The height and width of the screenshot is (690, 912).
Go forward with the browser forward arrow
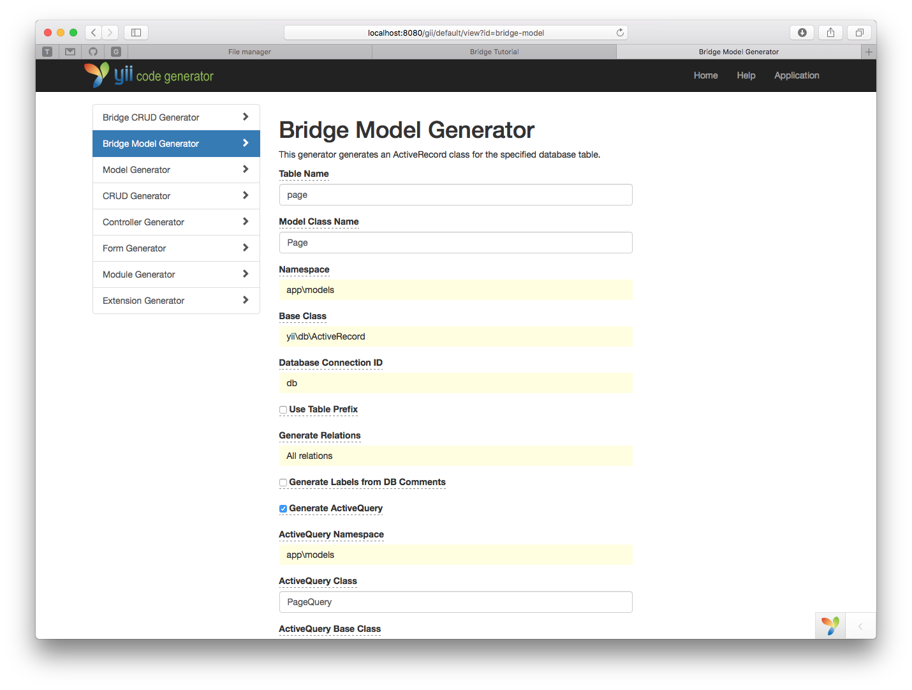(110, 33)
